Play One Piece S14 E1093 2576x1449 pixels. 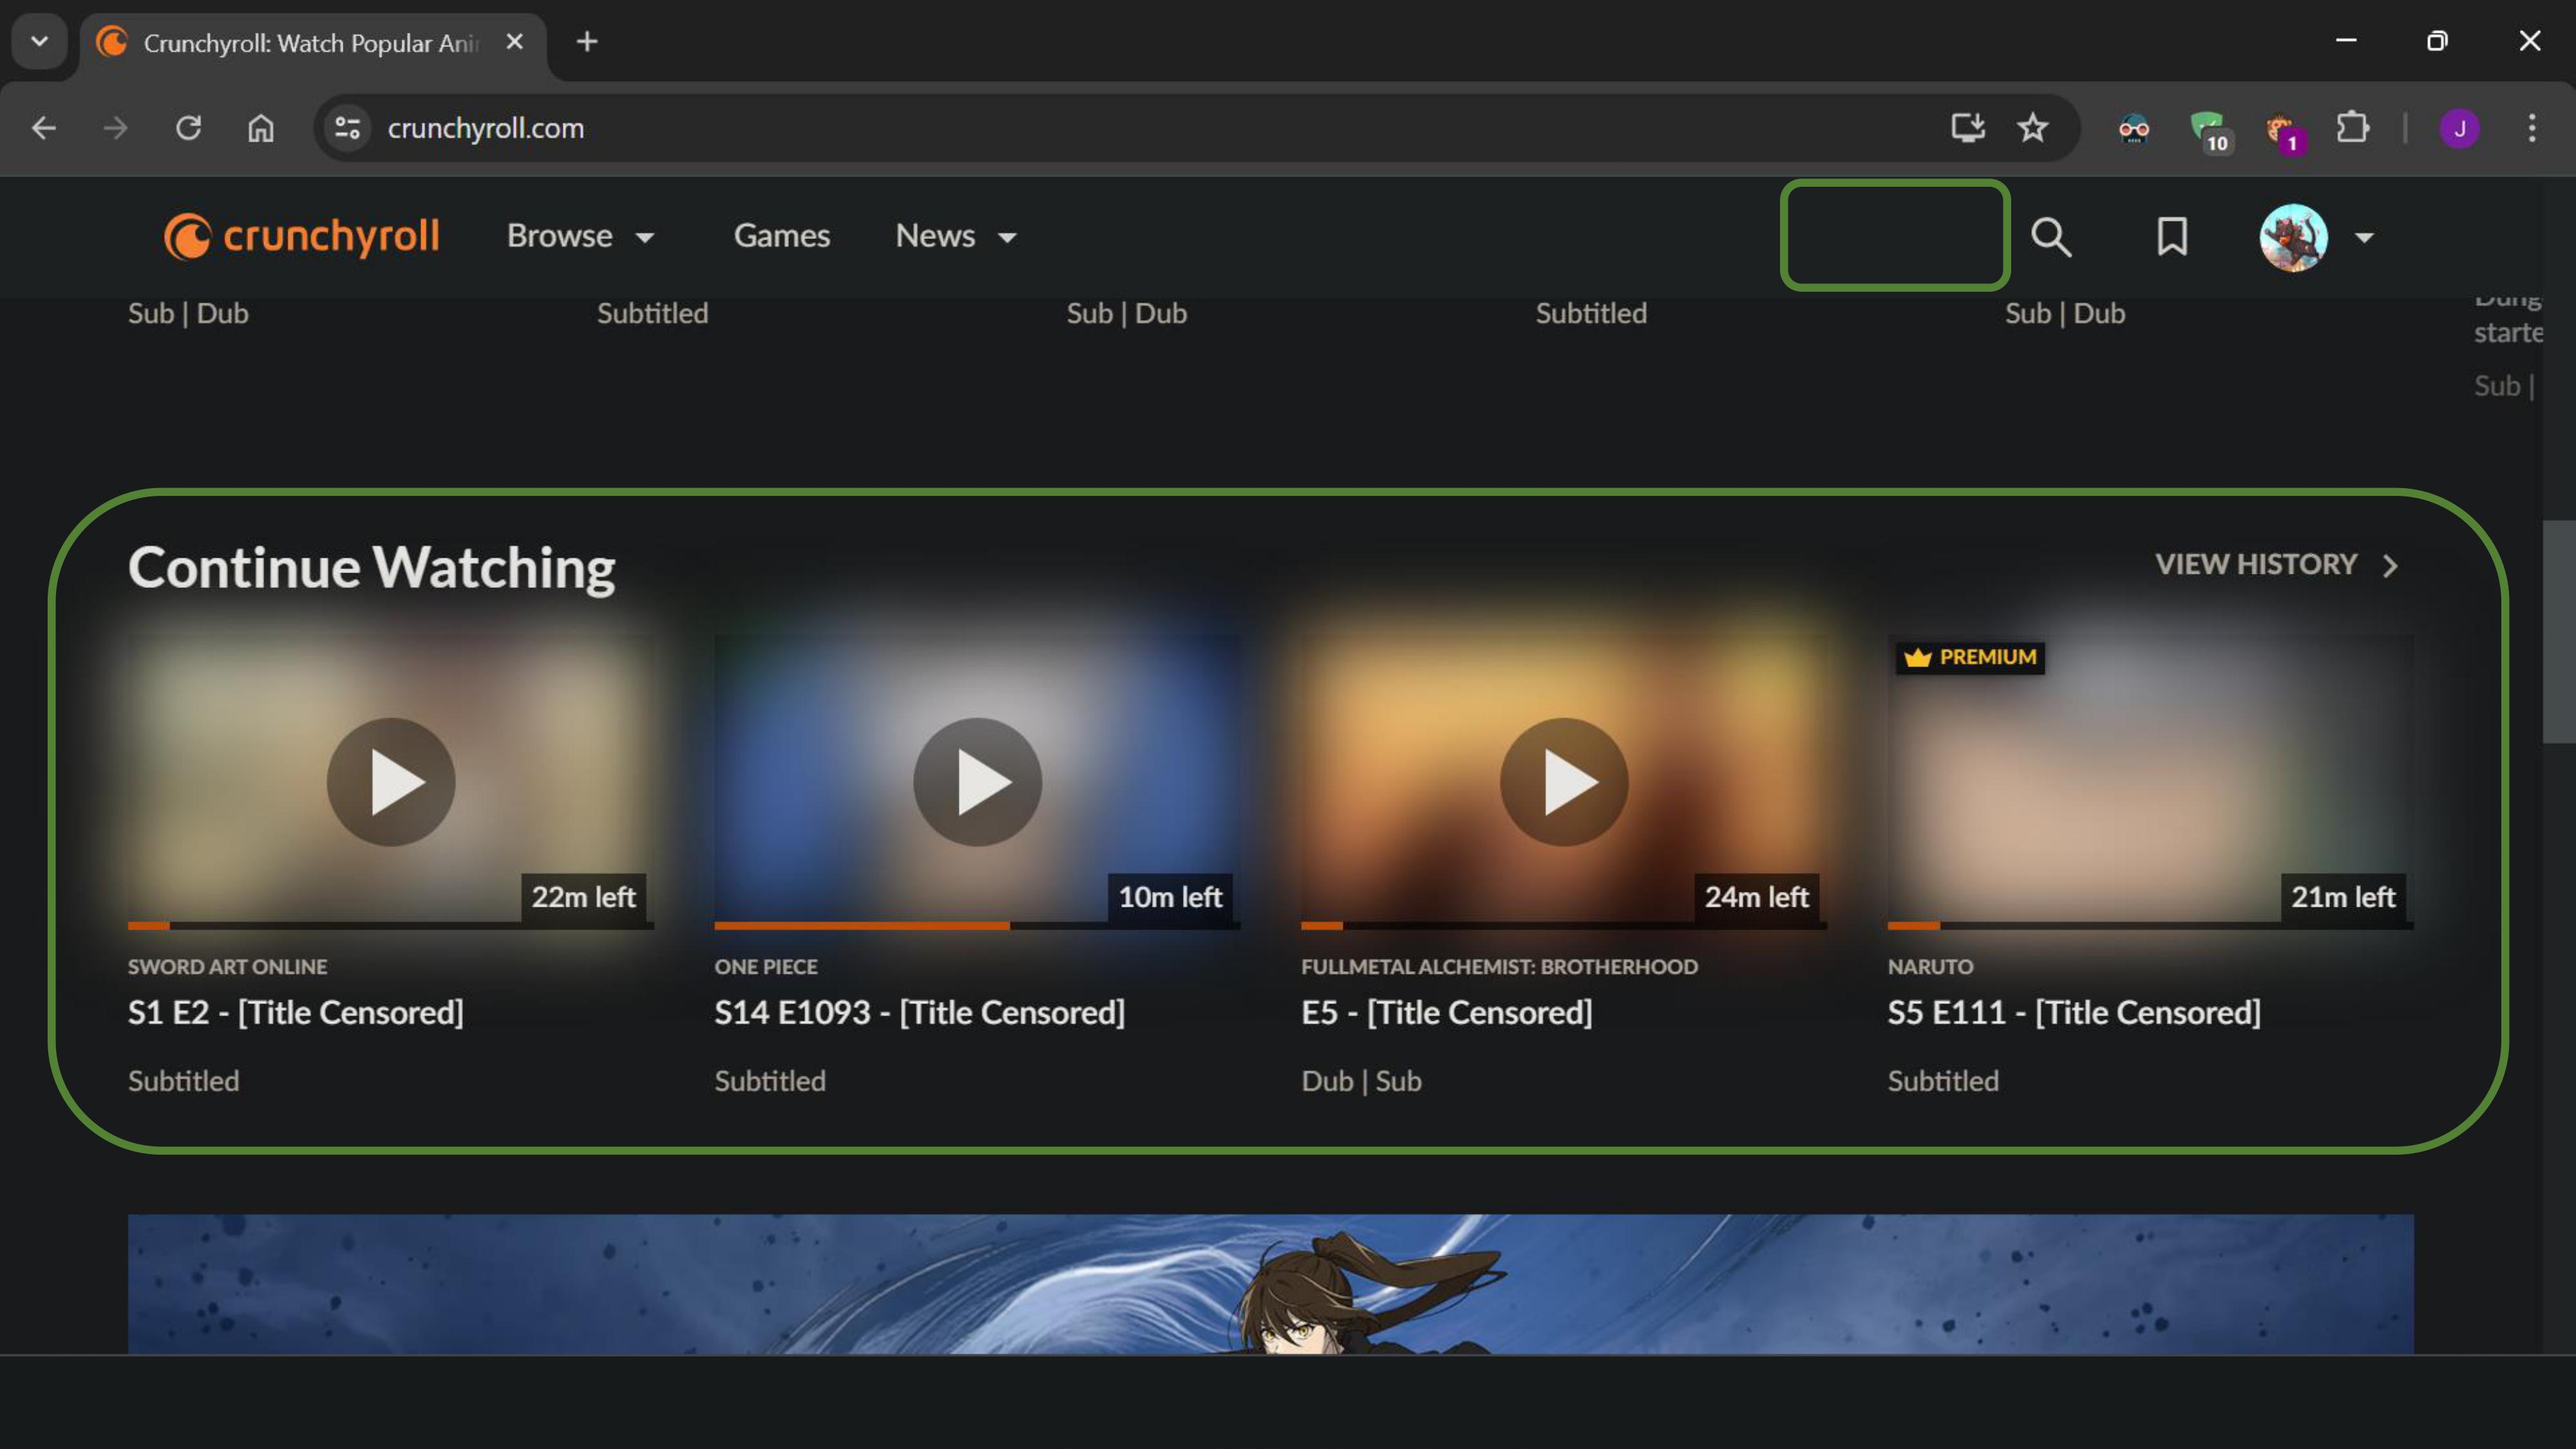pyautogui.click(x=977, y=782)
